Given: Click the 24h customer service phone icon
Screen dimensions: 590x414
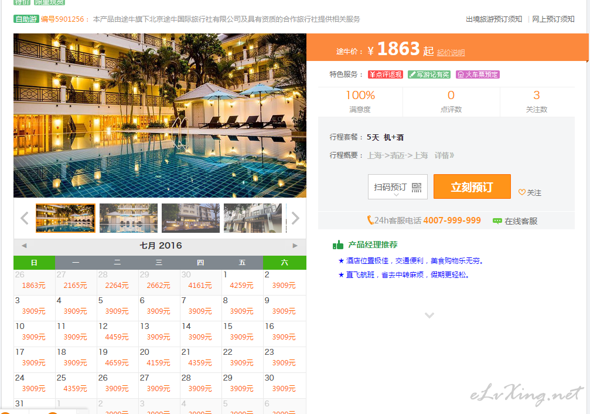Looking at the screenshot, I should point(370,220).
